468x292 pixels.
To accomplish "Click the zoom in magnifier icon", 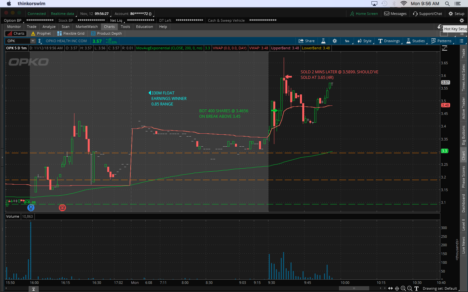I will pyautogui.click(x=403, y=288).
